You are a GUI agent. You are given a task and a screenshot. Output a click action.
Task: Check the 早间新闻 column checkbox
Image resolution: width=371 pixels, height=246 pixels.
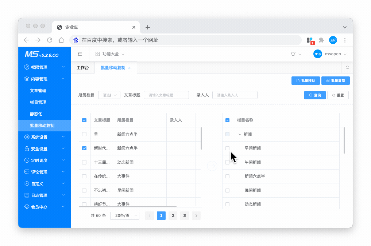tap(228, 148)
